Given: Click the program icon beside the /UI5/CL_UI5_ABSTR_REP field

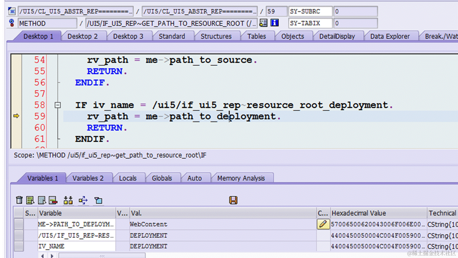Looking at the screenshot, I should 12,11.
